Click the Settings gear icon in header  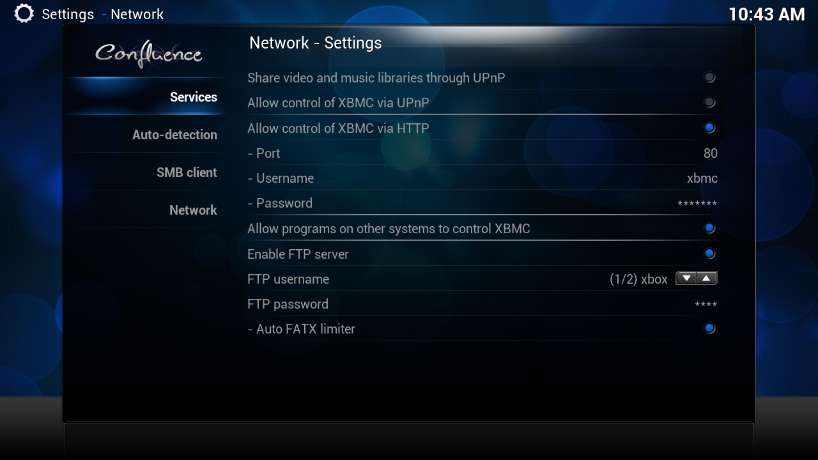pos(24,13)
